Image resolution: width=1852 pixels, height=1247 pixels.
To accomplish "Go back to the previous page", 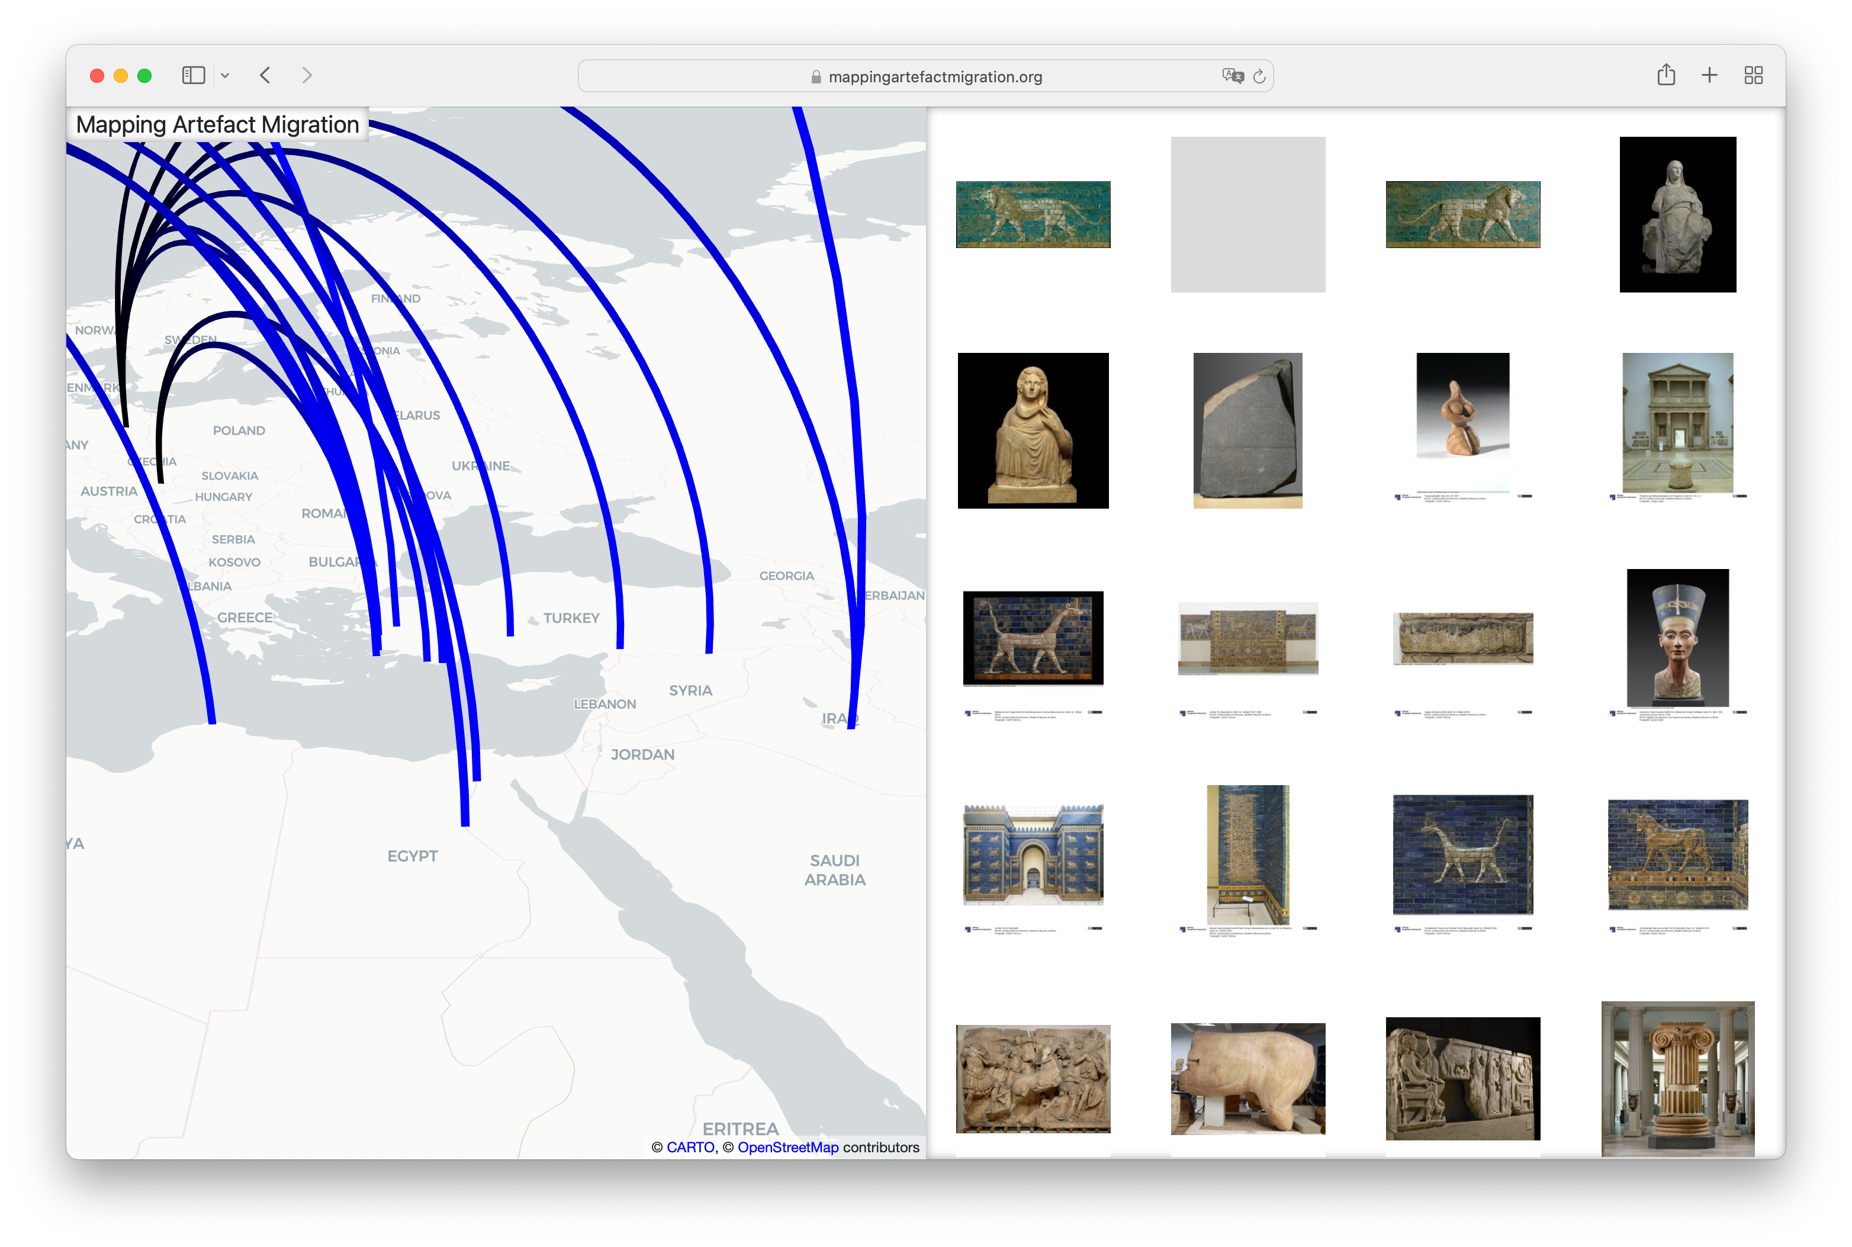I will tap(266, 76).
